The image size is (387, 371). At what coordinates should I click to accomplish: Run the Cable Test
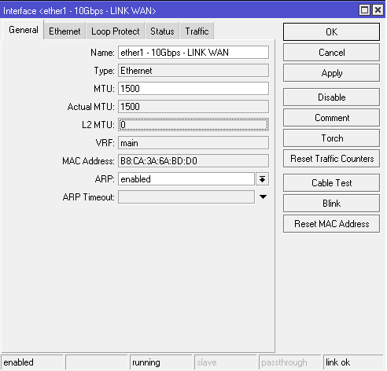331,182
